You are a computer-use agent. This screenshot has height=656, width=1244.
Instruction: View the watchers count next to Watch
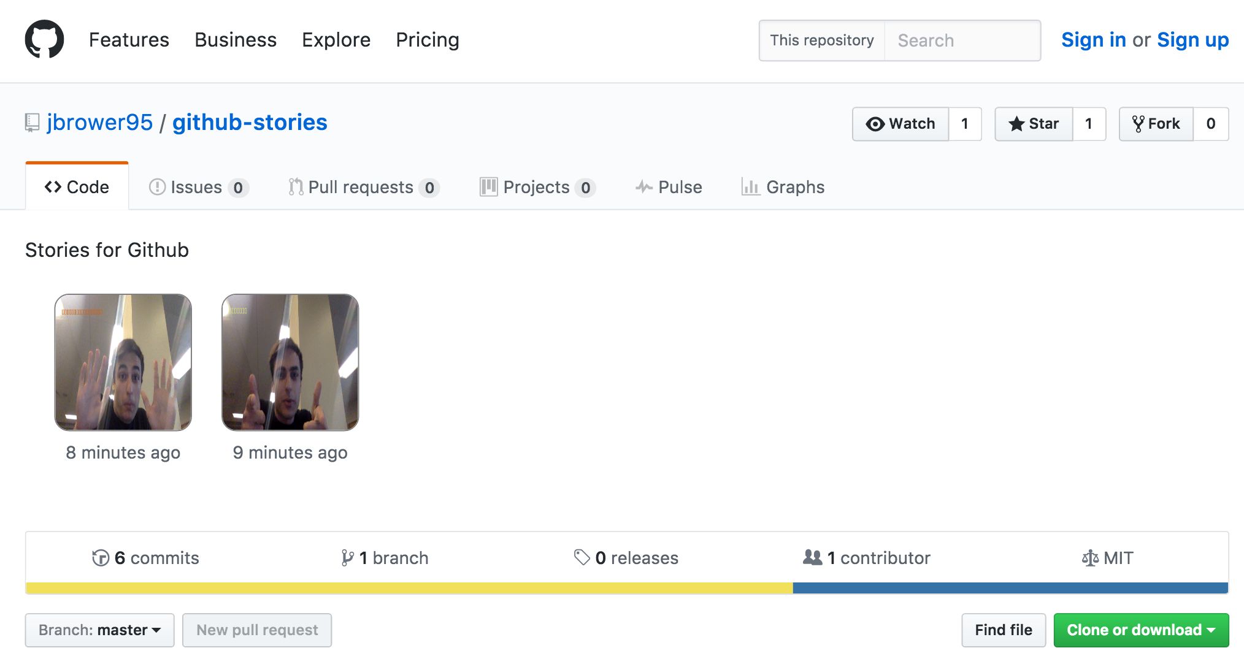point(965,124)
